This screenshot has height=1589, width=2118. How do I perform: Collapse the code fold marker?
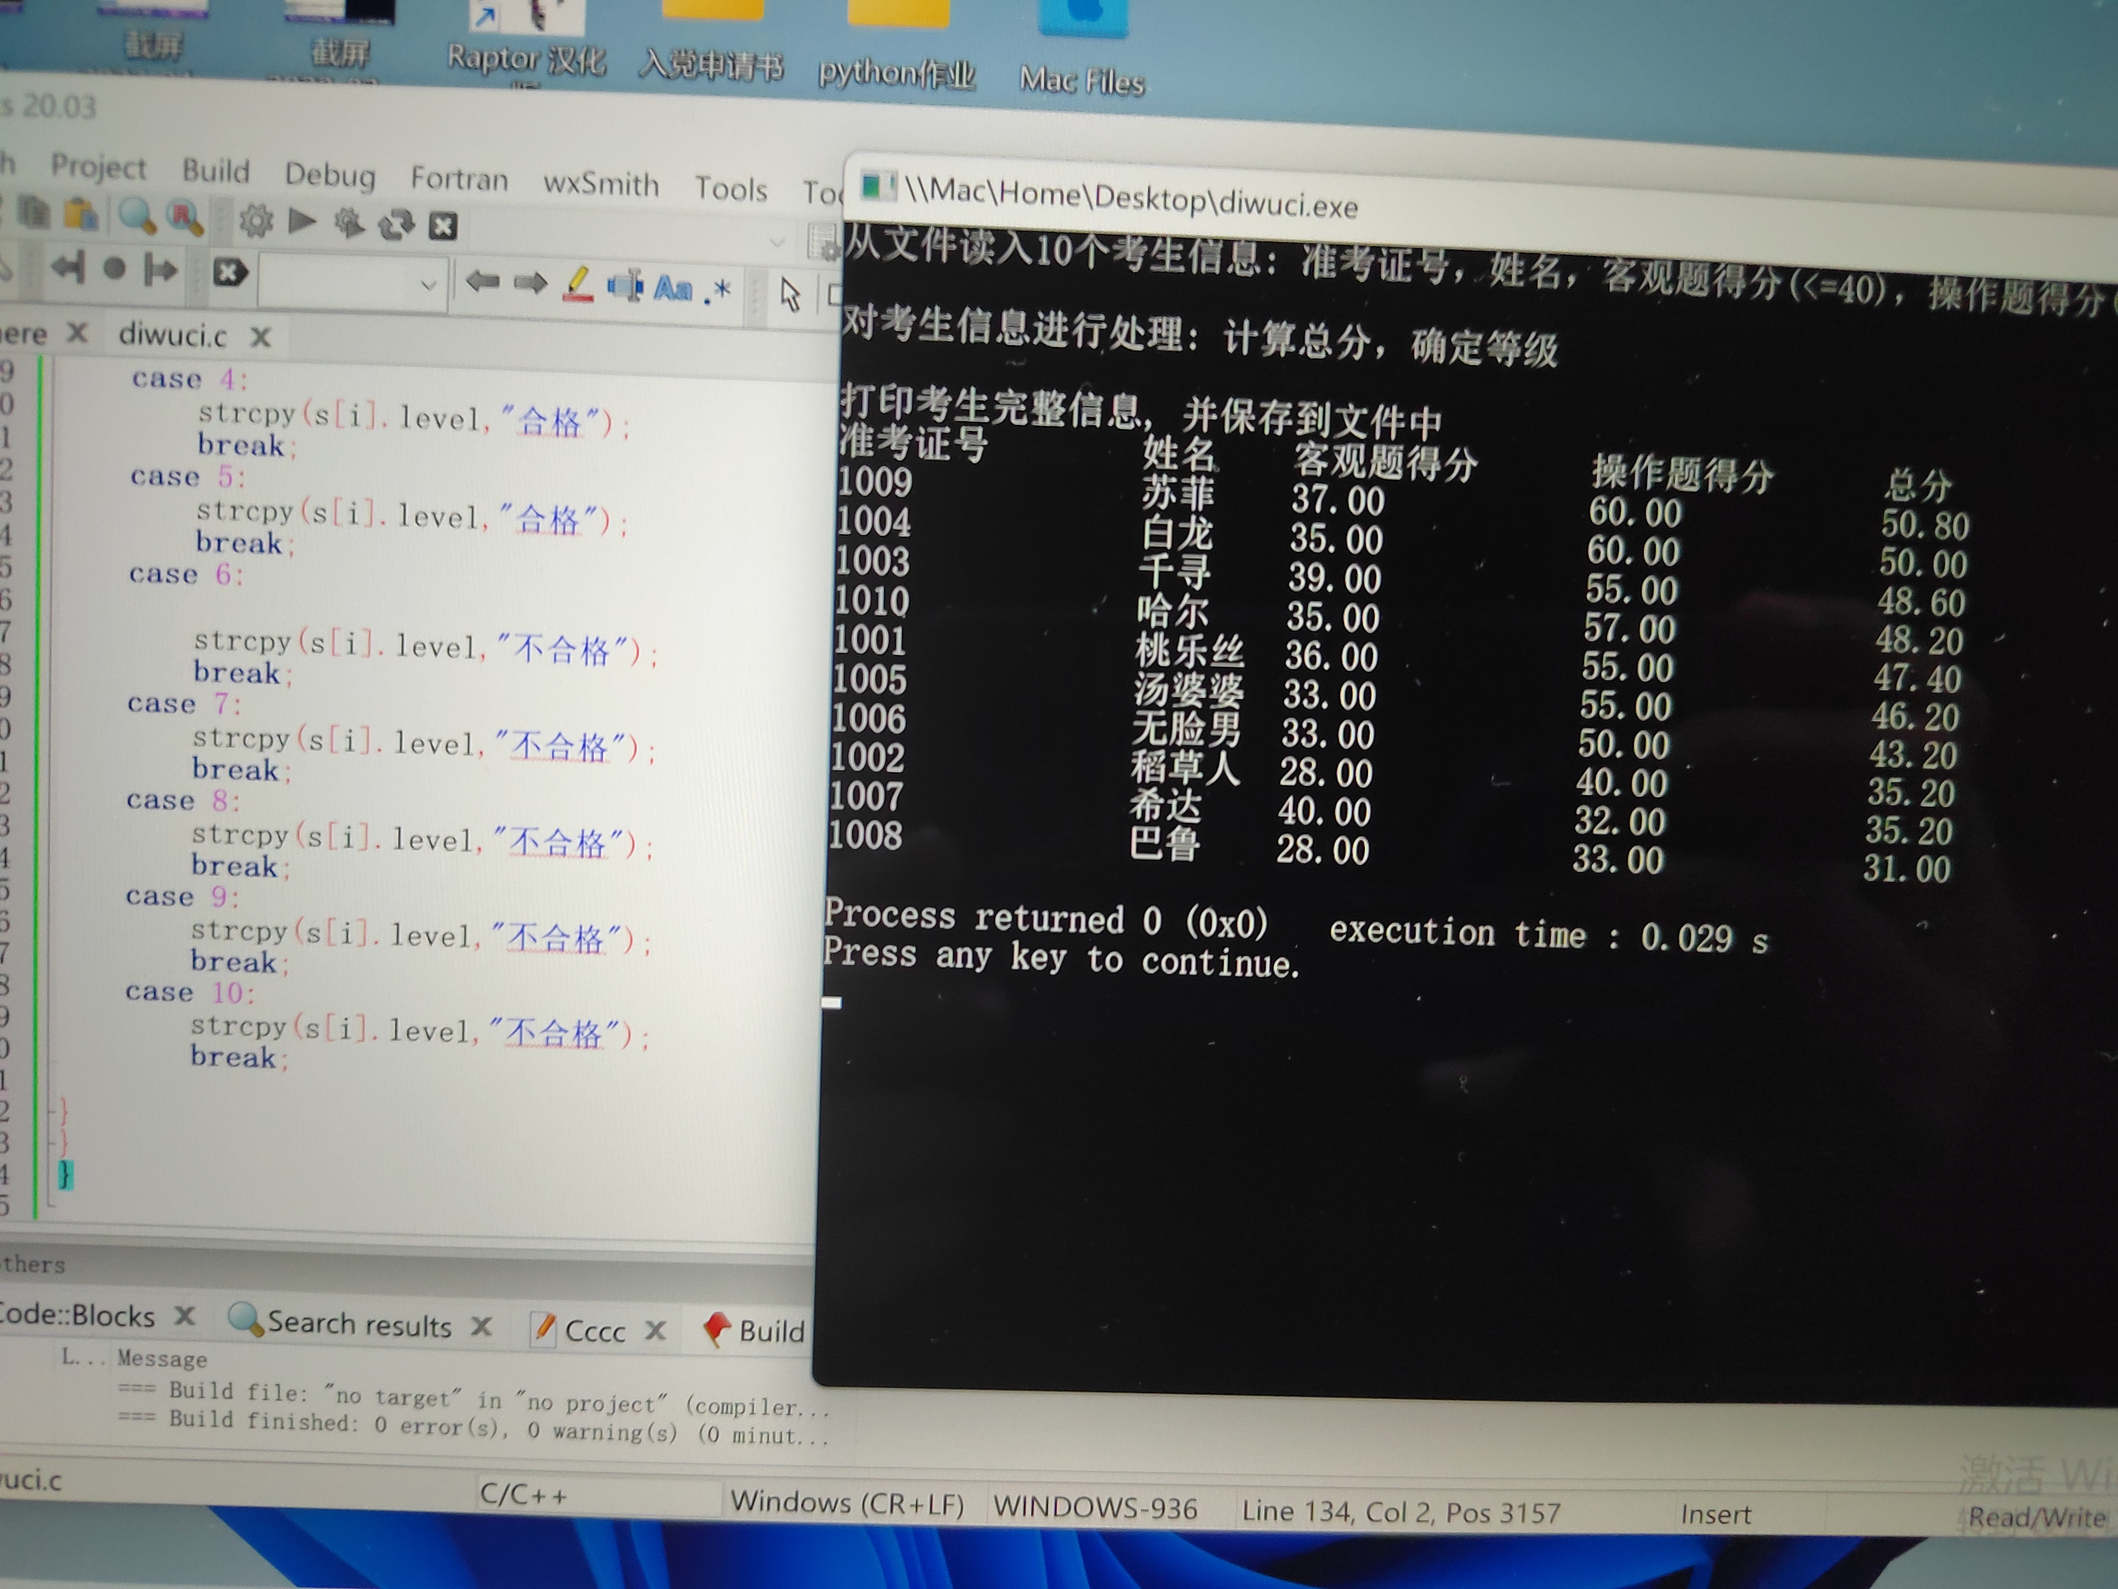click(52, 1111)
